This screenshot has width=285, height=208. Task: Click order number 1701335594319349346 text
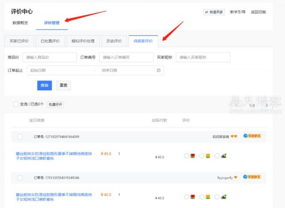pyautogui.click(x=62, y=178)
